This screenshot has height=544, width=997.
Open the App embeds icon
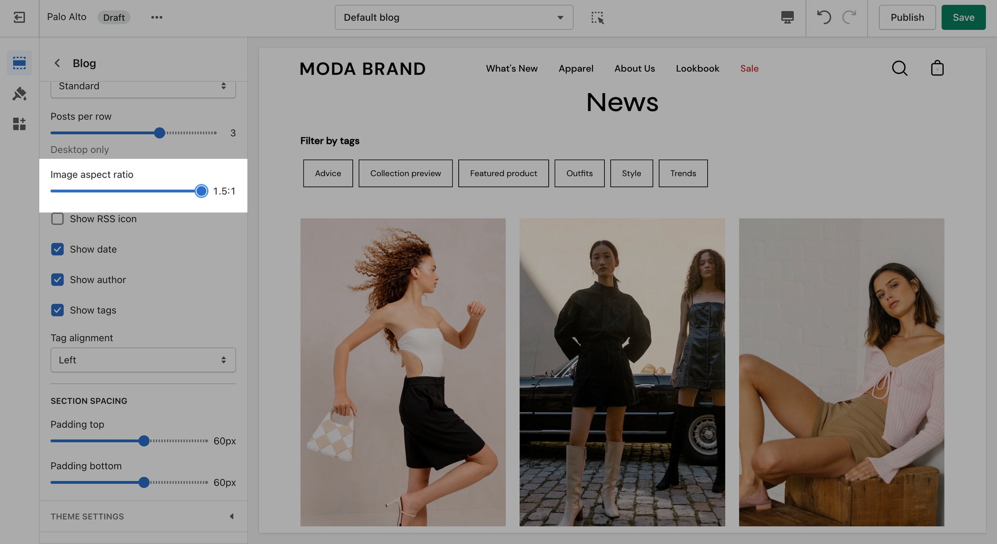[19, 124]
